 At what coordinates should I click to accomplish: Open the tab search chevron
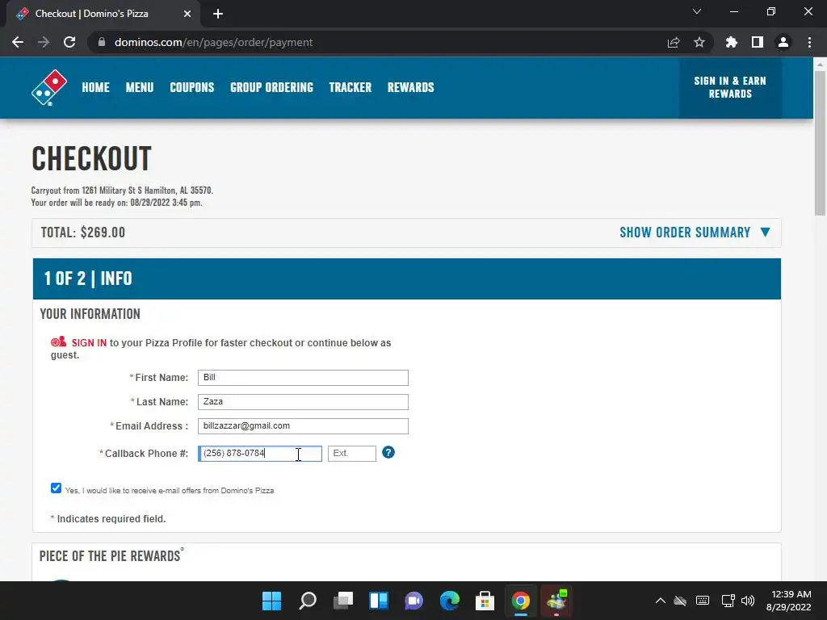pyautogui.click(x=697, y=11)
